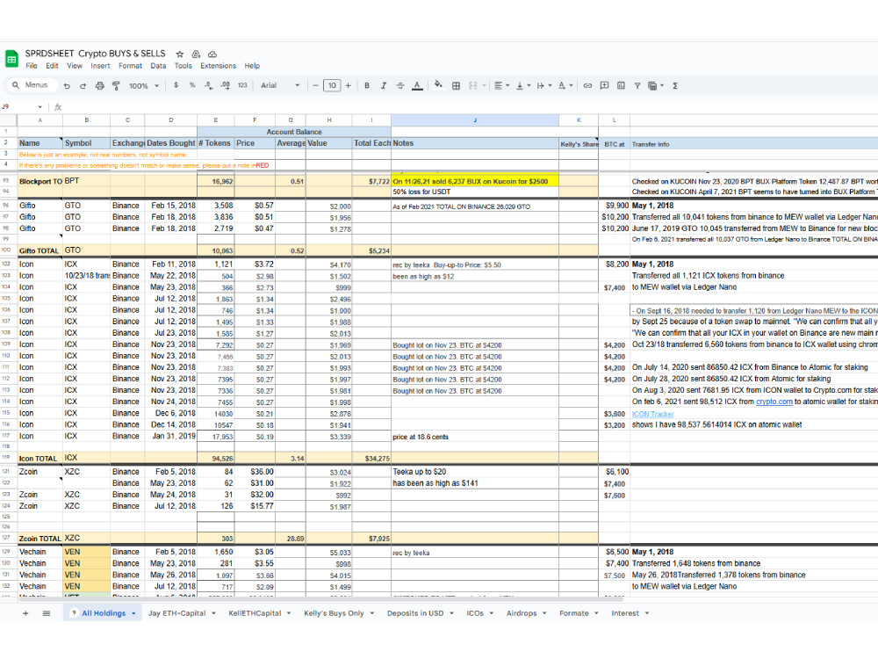Open the 123 more formats menu
The width and height of the screenshot is (878, 659).
[x=242, y=85]
